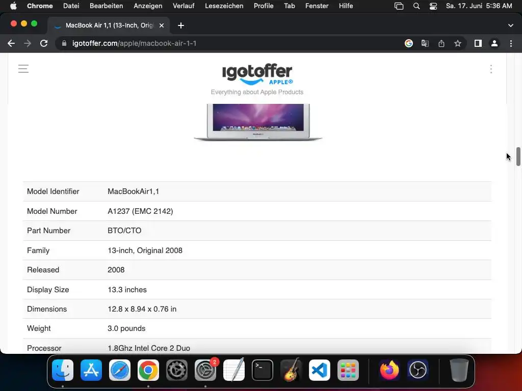522x391 pixels.
Task: Open the Fenster menu
Action: (x=317, y=6)
